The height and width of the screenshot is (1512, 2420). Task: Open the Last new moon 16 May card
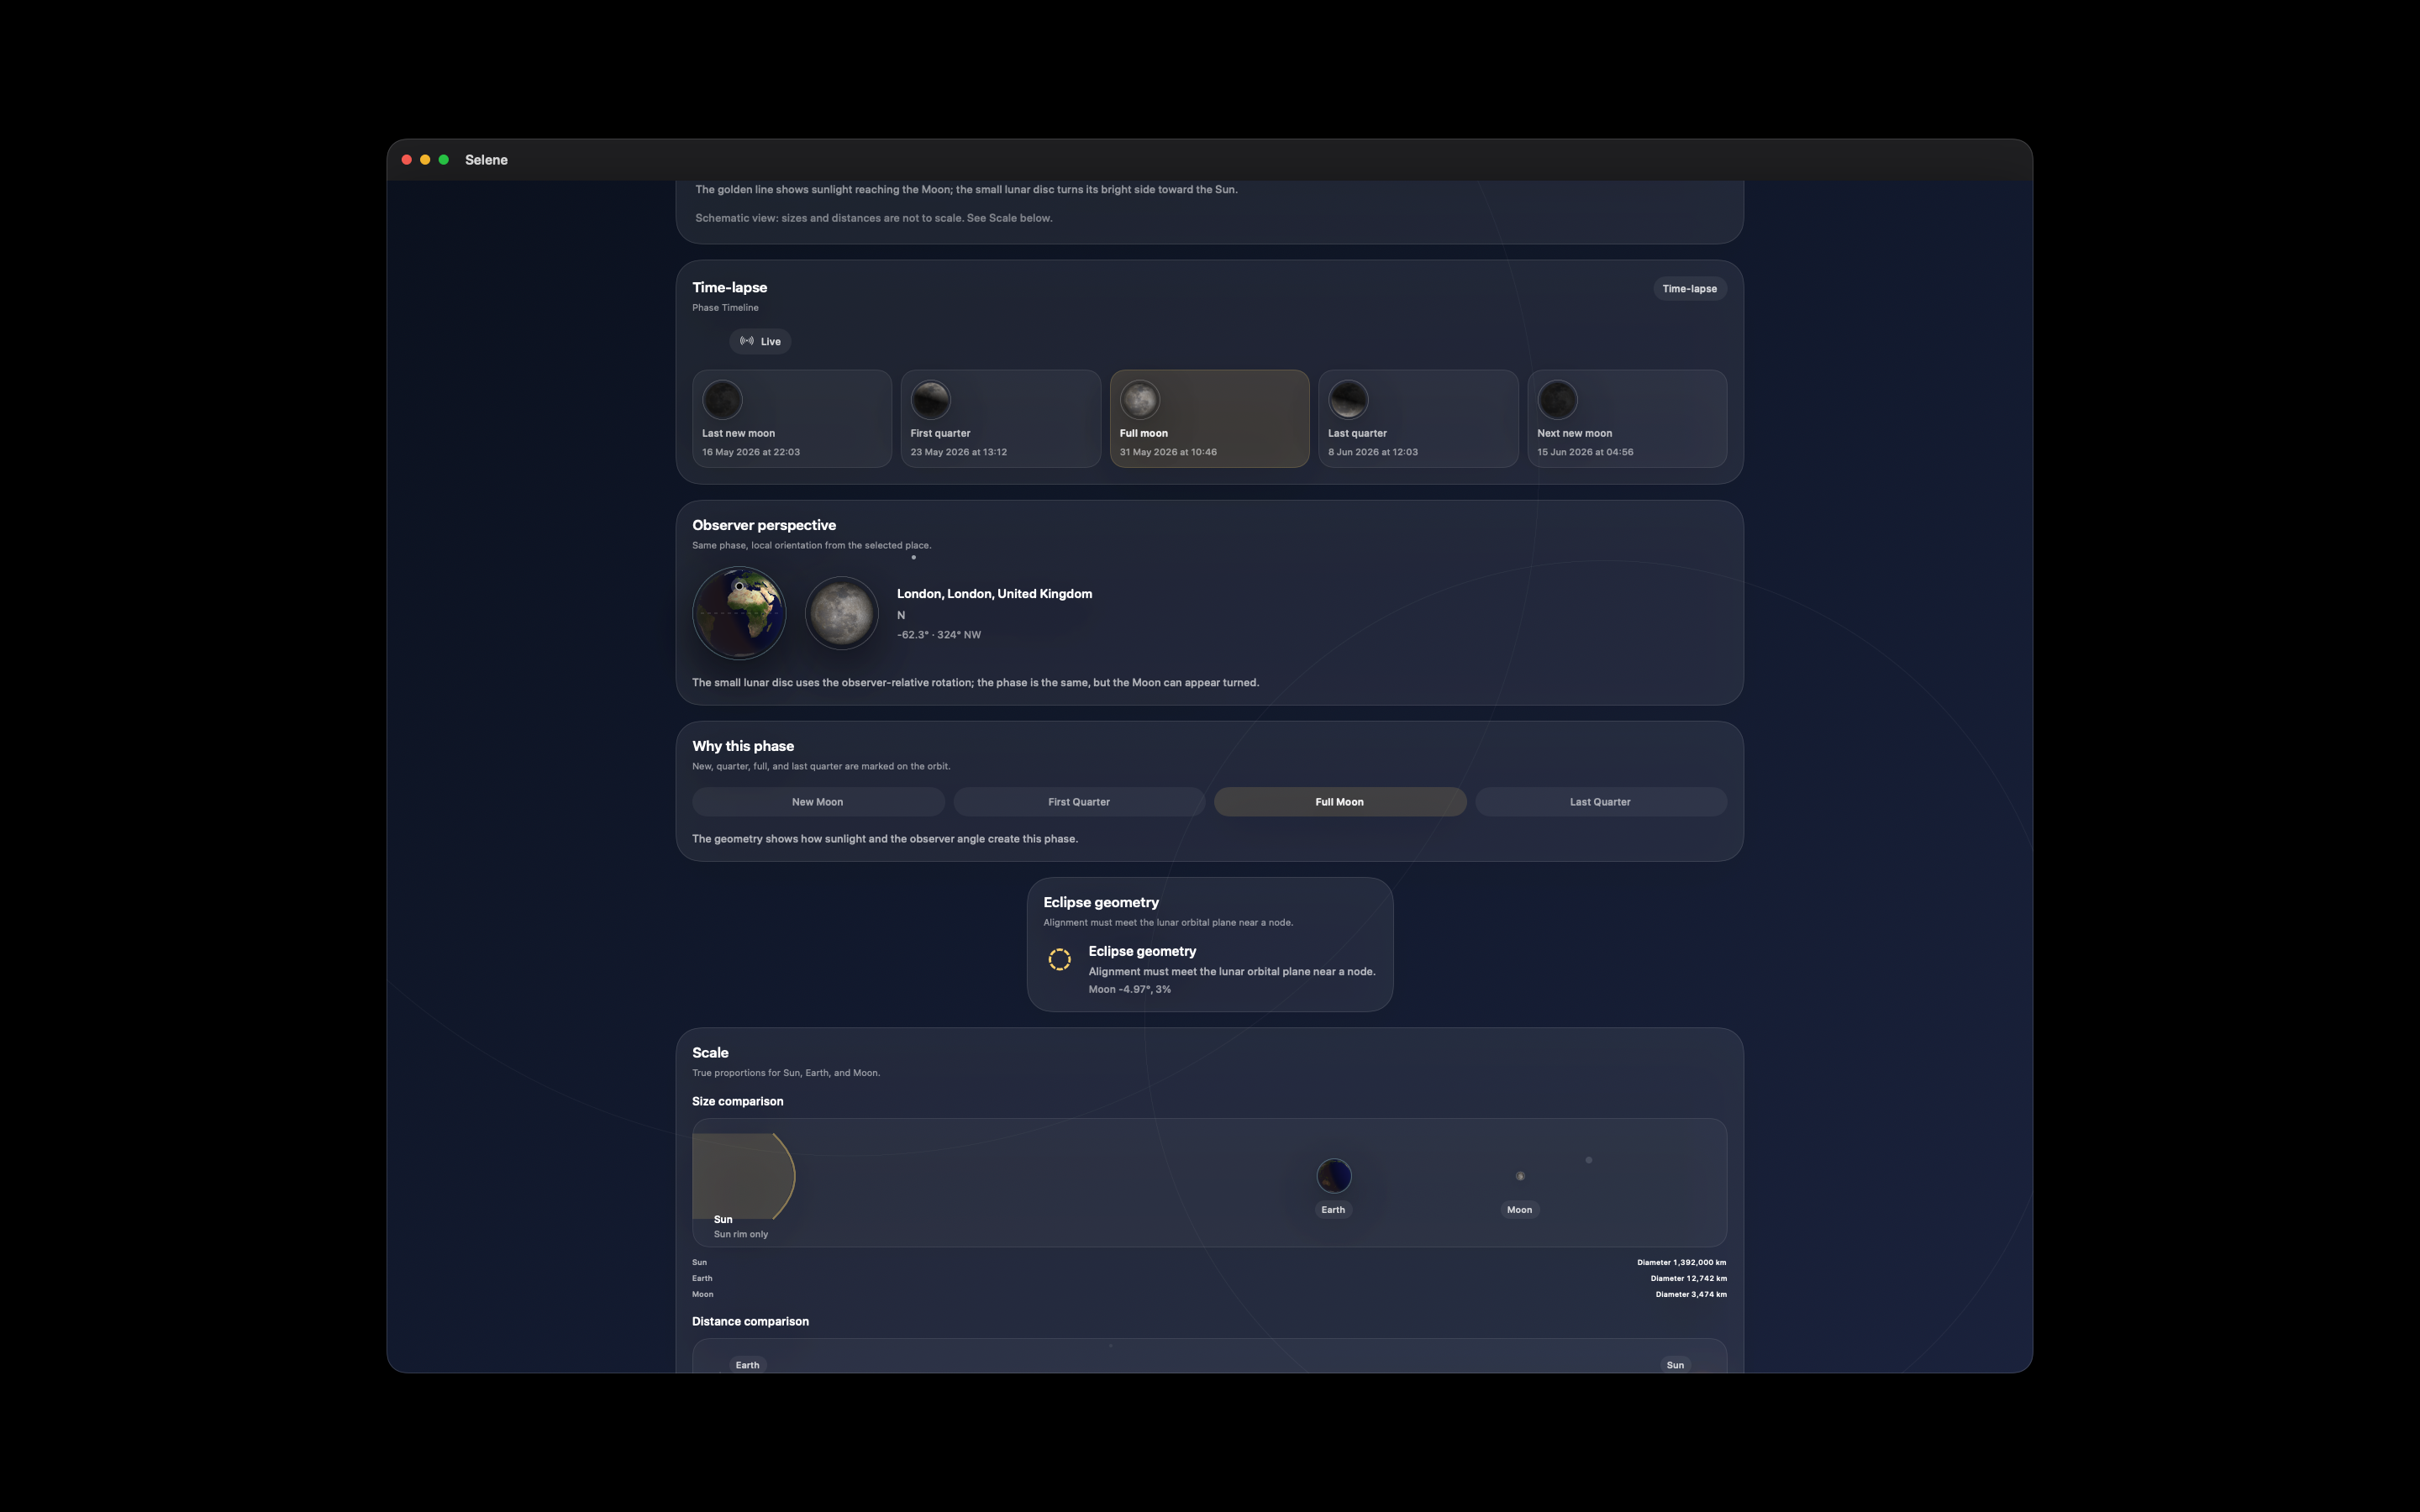(x=792, y=419)
